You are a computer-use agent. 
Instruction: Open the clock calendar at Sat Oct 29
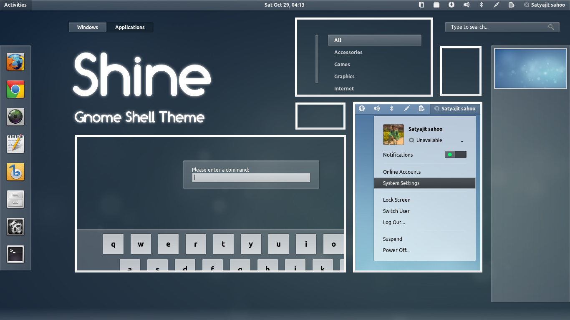tap(284, 5)
